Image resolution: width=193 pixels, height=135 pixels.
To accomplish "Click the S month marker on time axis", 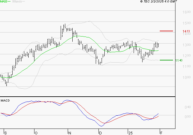I will 6,133.
